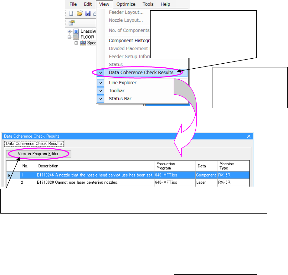Expand the Unassigned tree node
This screenshot has width=288, height=275.
click(x=69, y=31)
